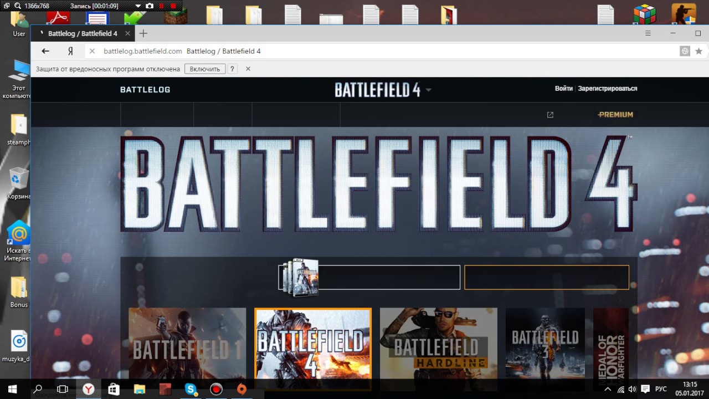The height and width of the screenshot is (399, 709).
Task: Switch input language from РУС
Action: click(661, 390)
